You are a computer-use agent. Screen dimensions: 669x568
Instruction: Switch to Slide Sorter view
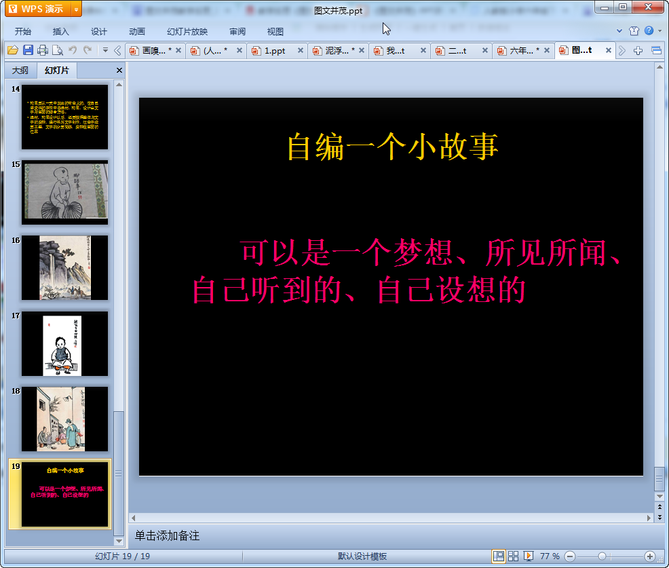point(513,556)
